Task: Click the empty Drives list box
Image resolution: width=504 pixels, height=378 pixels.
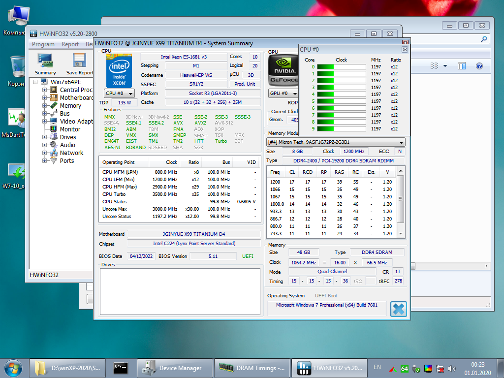Action: coord(180,291)
